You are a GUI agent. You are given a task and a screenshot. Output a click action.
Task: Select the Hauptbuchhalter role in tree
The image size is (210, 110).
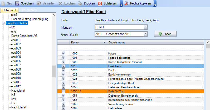[17, 23]
